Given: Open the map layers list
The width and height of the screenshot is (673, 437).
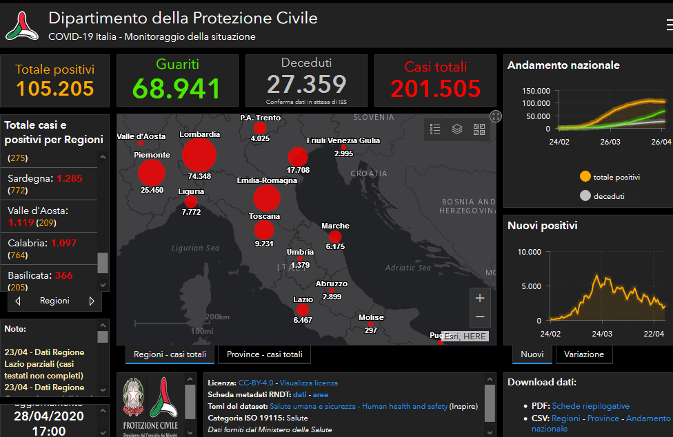Looking at the screenshot, I should [457, 129].
